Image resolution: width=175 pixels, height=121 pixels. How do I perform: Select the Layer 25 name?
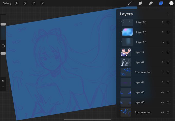click(141, 42)
